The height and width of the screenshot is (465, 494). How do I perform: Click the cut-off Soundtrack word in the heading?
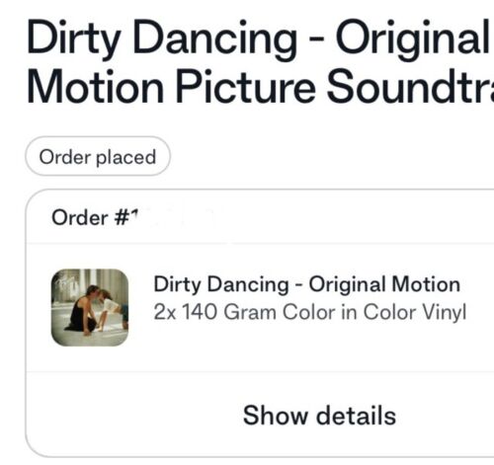(410, 87)
